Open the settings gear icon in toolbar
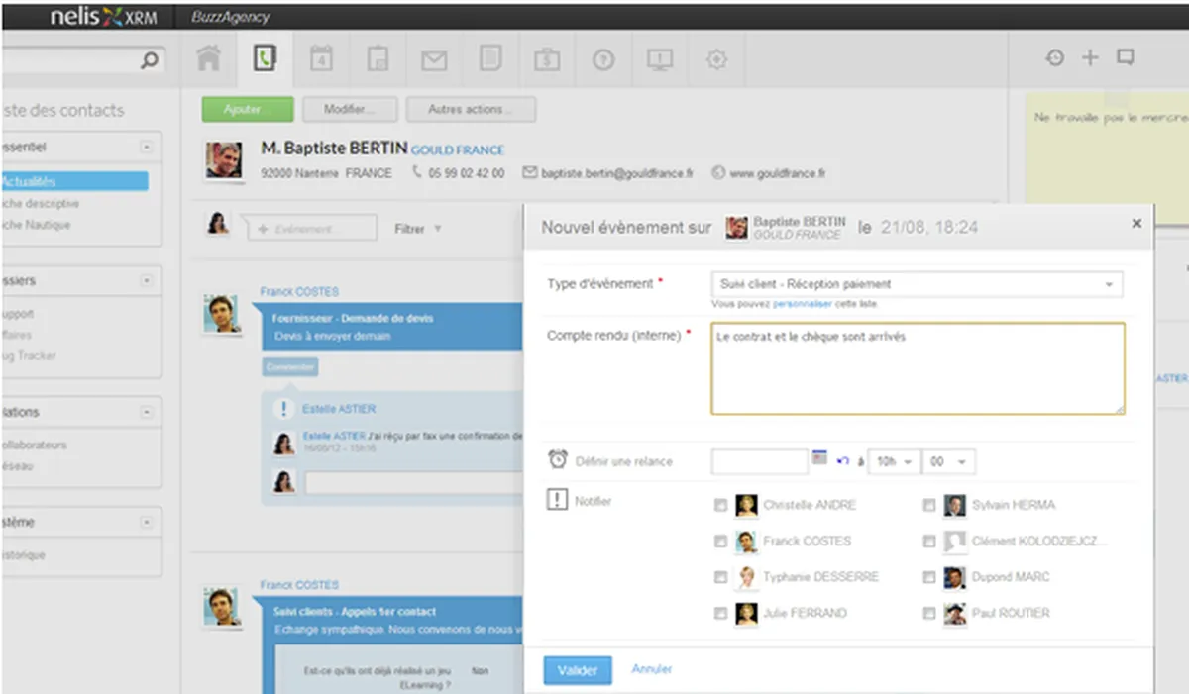 [716, 59]
